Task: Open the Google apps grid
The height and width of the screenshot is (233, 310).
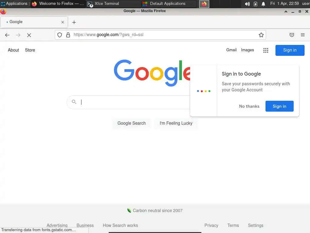Action: 266,50
